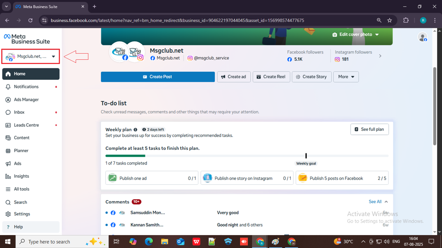Open Samsuddin Mon... comment row
442x248 pixels.
pyautogui.click(x=247, y=213)
